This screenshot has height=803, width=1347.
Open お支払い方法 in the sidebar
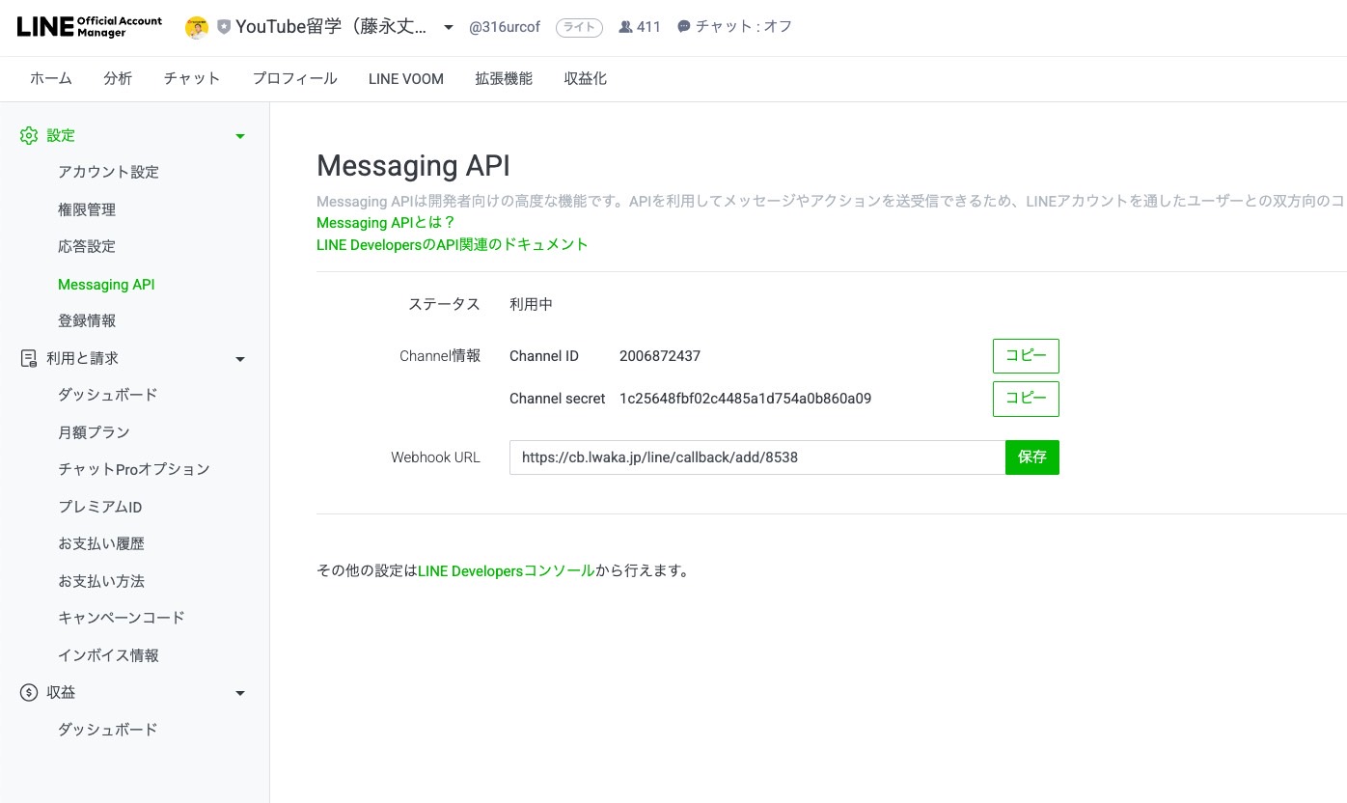[x=101, y=581]
